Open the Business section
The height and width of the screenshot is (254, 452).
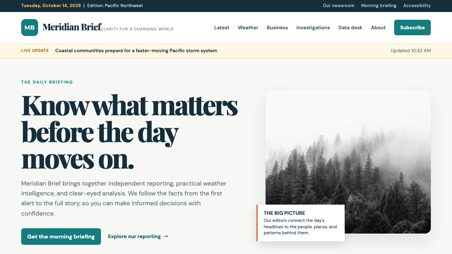(277, 28)
